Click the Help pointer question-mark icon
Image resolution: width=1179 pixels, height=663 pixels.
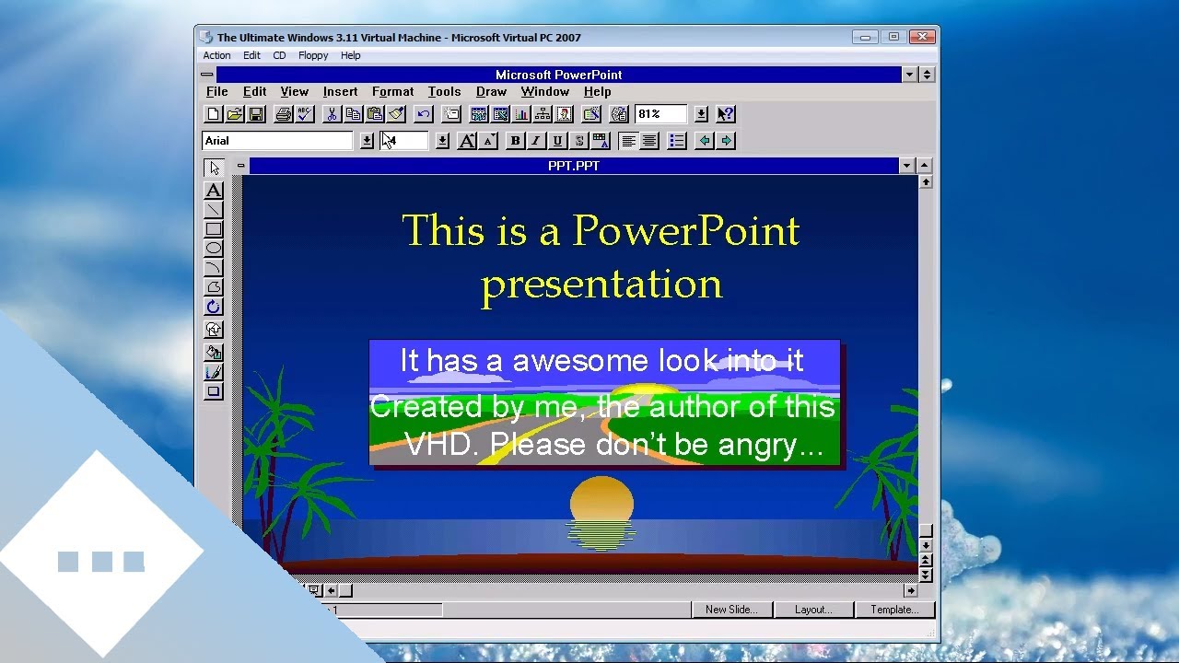(726, 114)
